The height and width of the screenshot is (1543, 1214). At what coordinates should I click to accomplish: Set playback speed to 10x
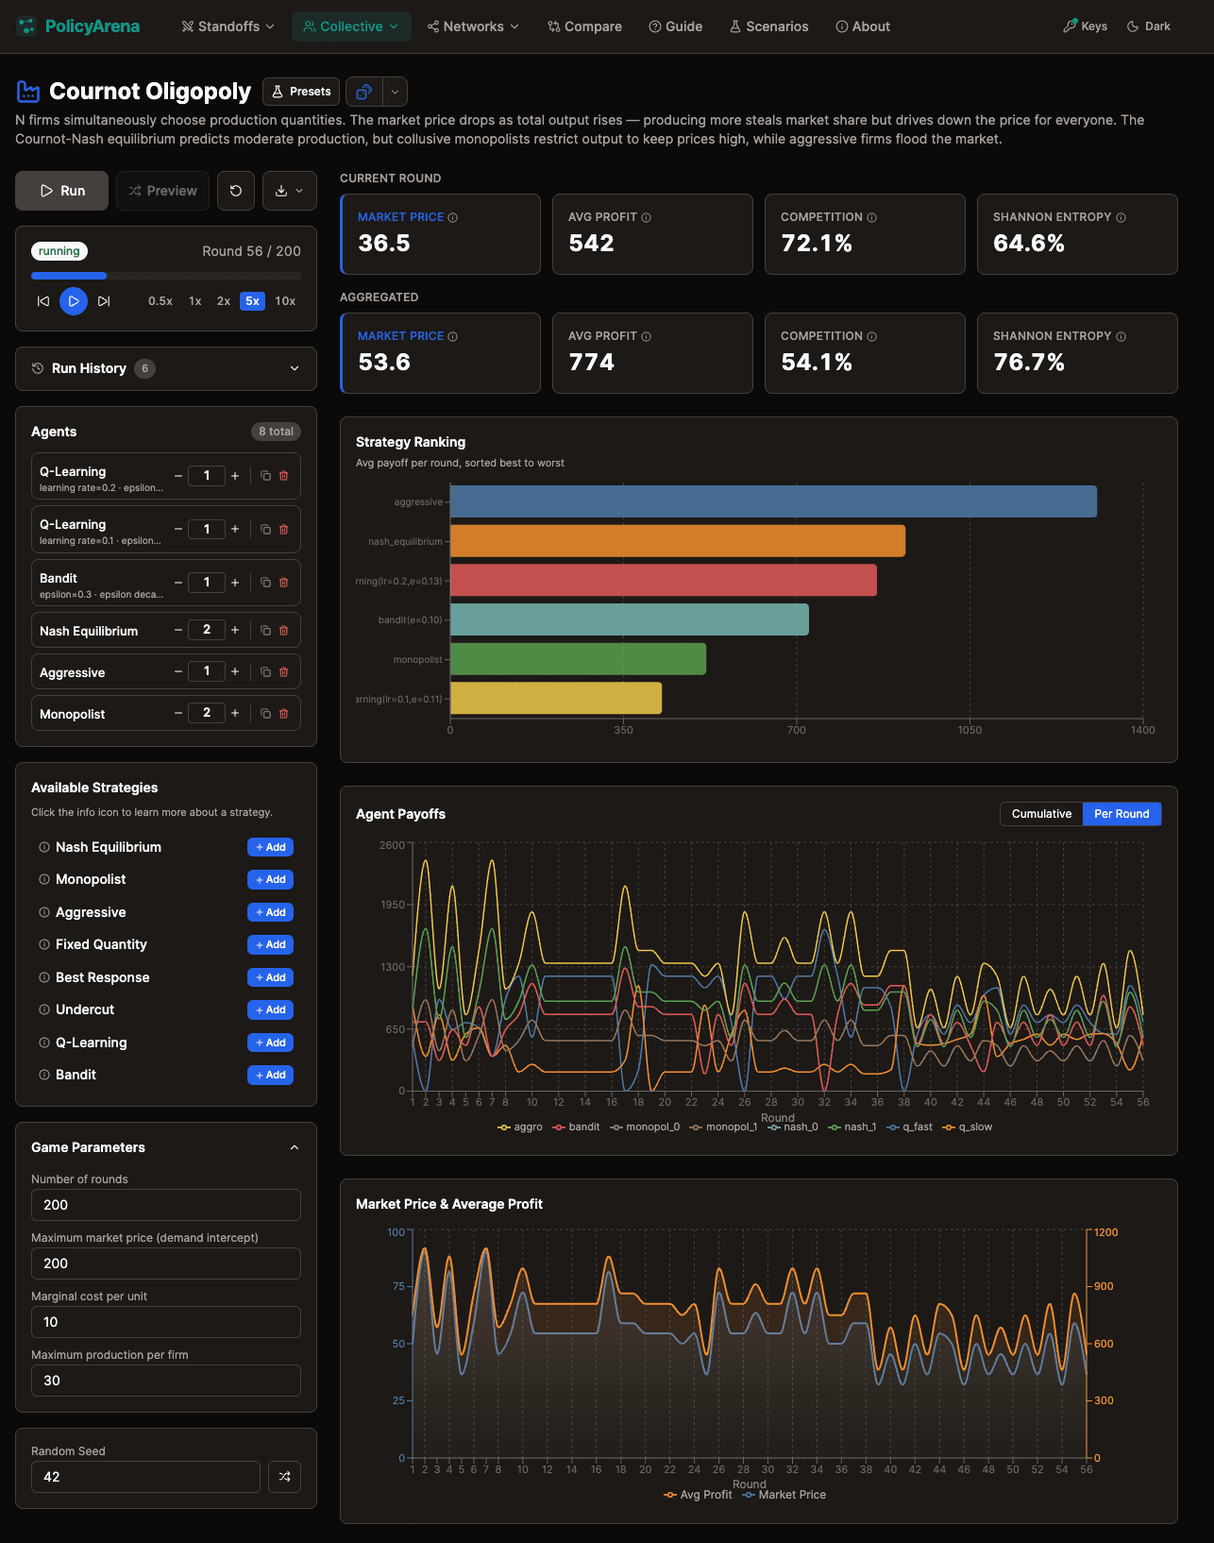pyautogui.click(x=285, y=301)
